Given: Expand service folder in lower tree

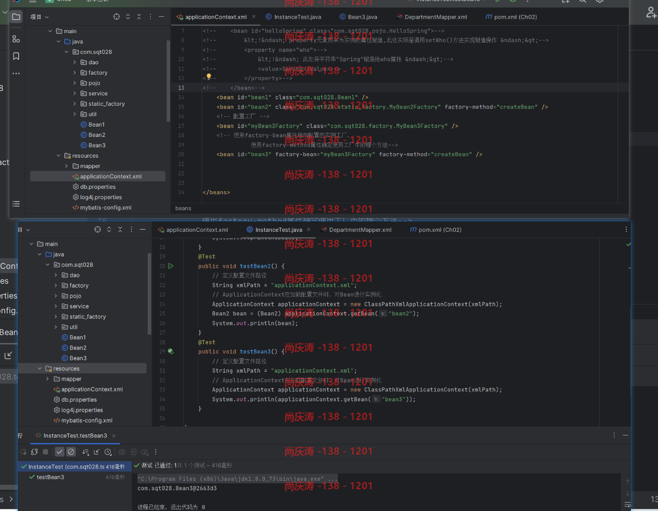Looking at the screenshot, I should (x=56, y=306).
